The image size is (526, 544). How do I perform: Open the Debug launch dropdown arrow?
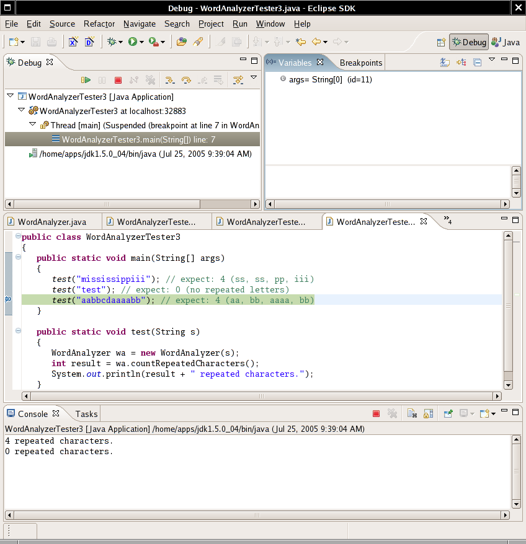coord(120,42)
